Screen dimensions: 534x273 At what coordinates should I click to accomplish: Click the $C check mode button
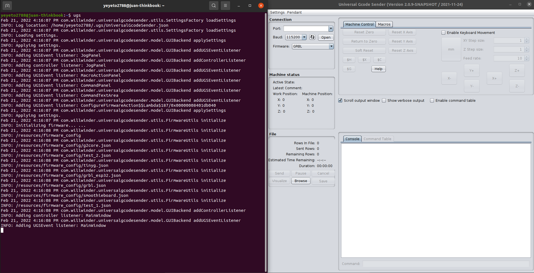coord(379,60)
